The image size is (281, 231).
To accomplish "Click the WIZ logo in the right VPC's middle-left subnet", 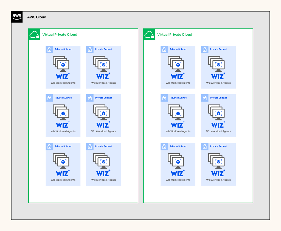I will pos(178,125).
